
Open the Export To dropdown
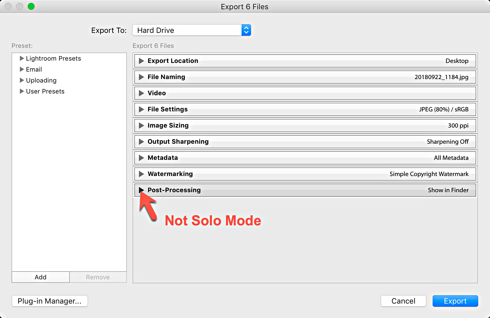click(x=246, y=30)
